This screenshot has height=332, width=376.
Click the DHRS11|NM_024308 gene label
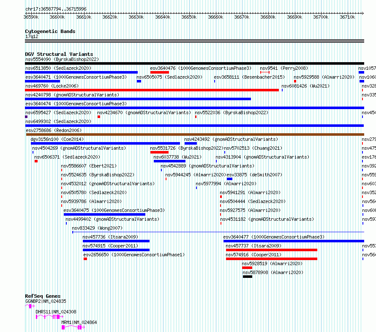coord(56,312)
